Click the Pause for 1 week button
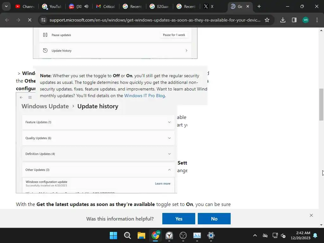 point(174,35)
